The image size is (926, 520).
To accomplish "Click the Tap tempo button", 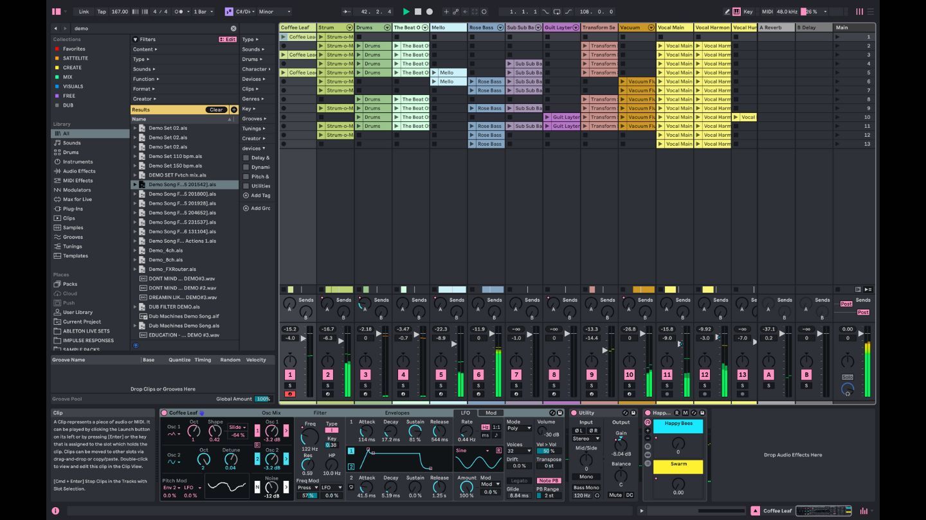I will 102,12.
